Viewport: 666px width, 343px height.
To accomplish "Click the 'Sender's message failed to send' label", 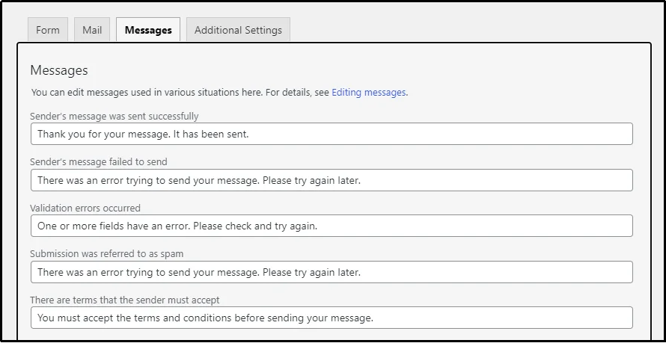I will pos(99,161).
